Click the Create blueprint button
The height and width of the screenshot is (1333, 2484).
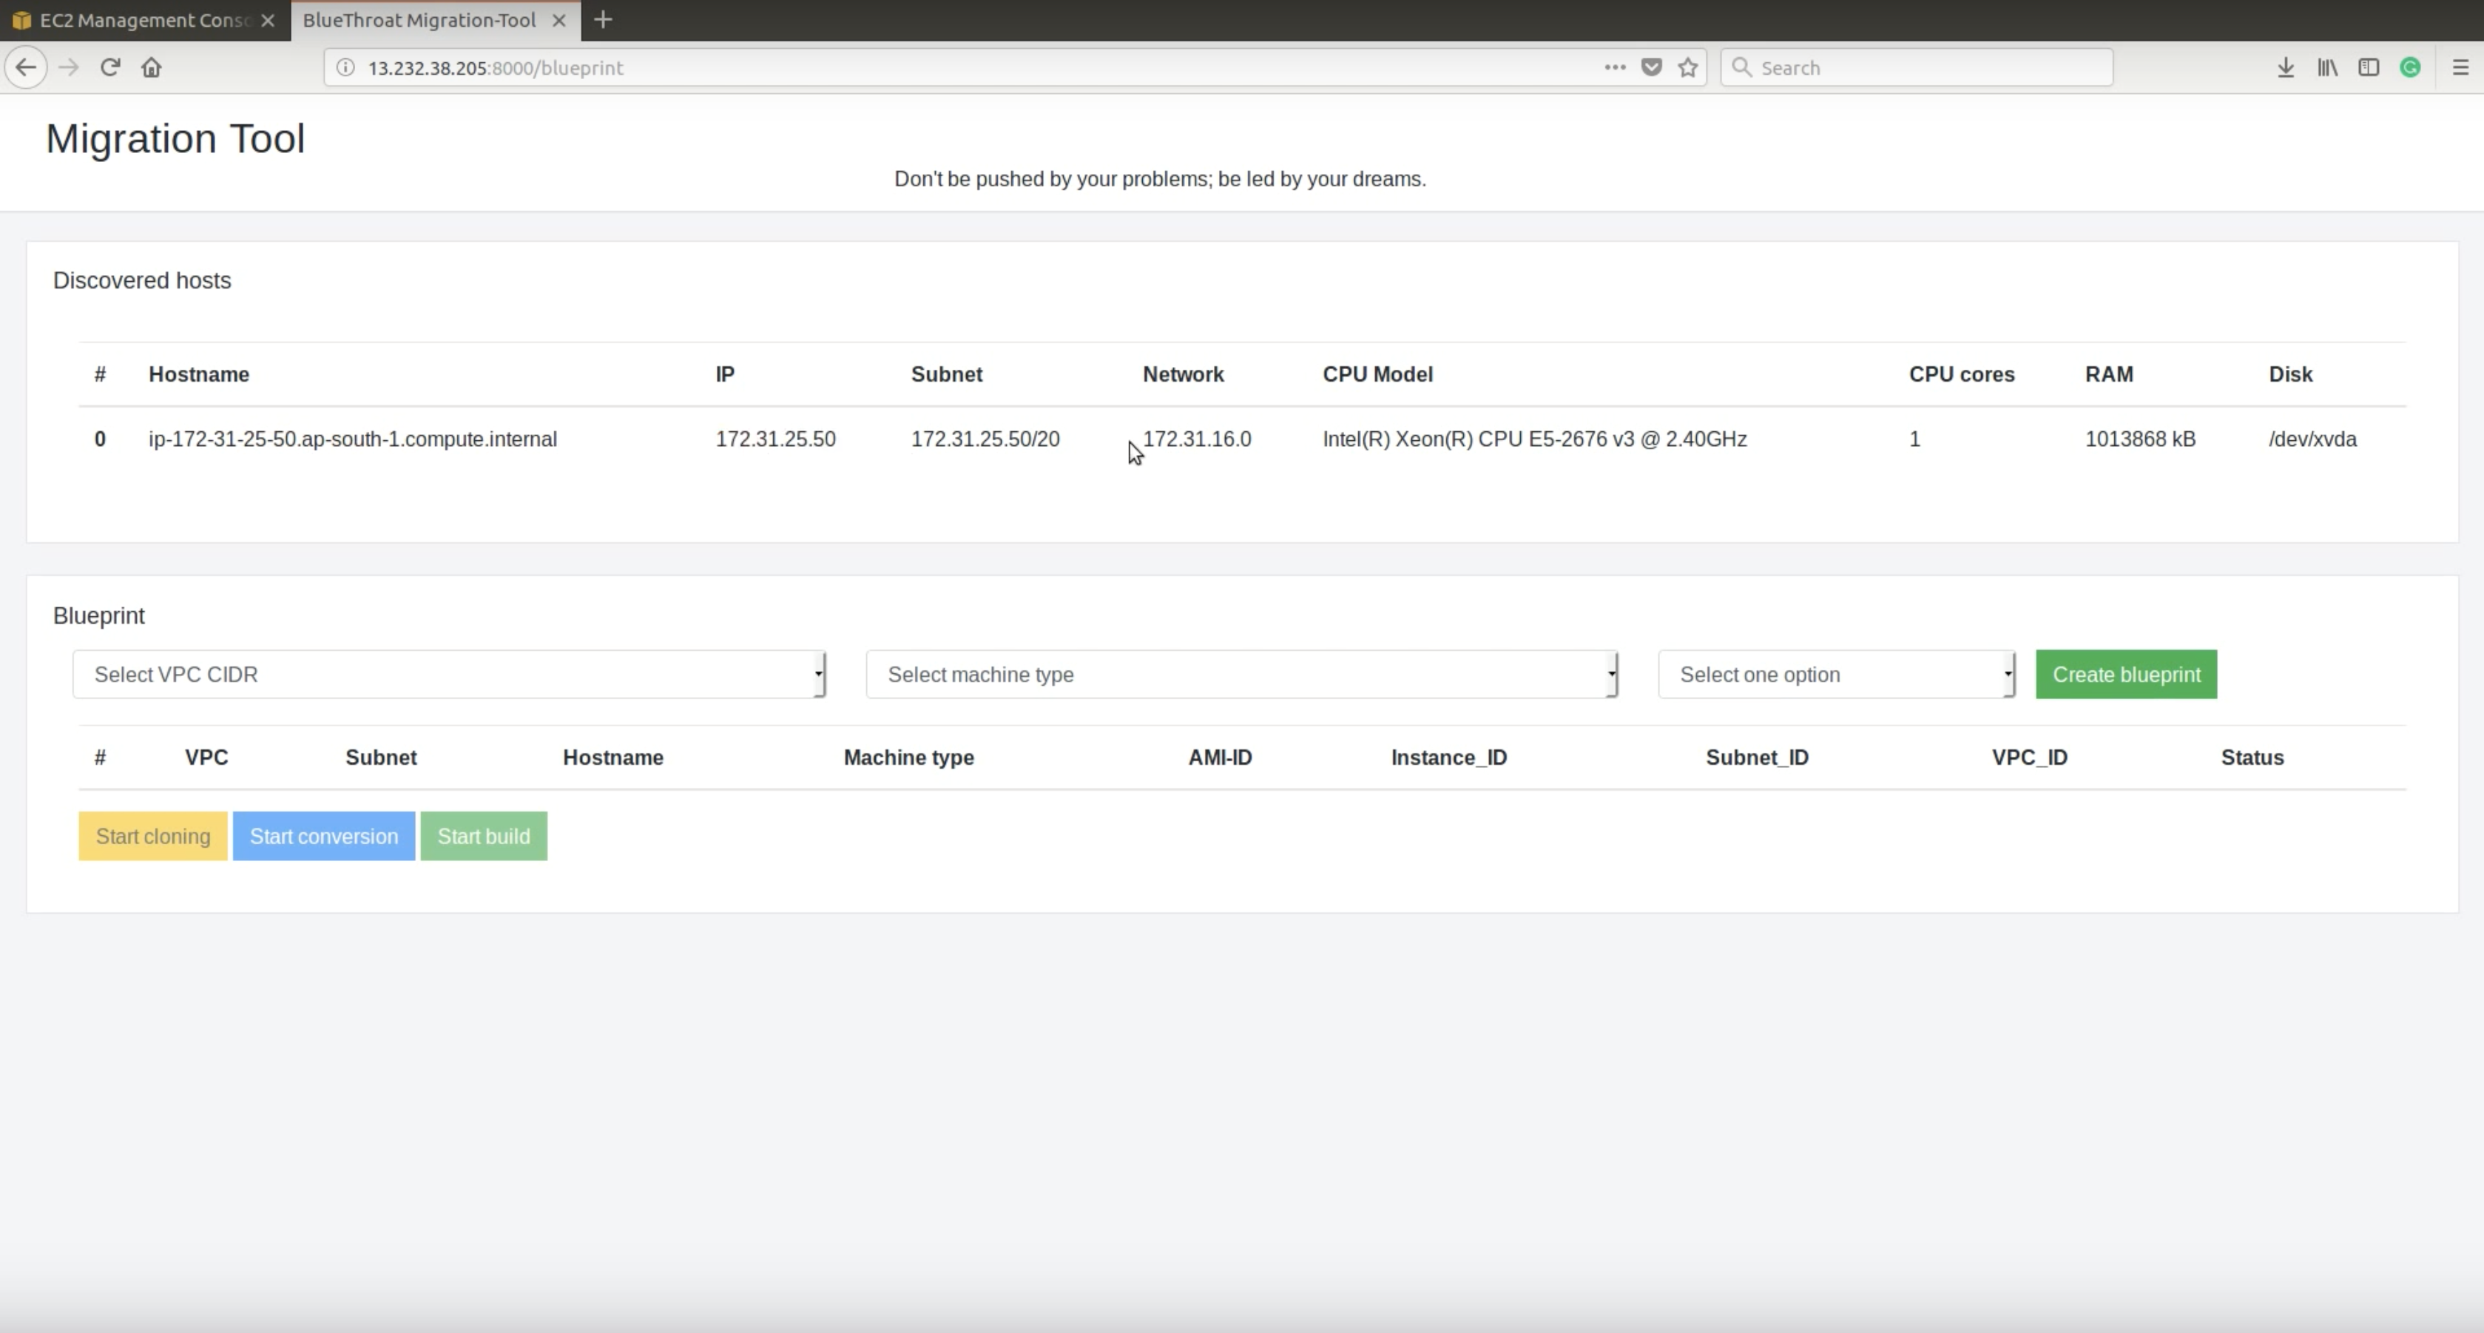pyautogui.click(x=2125, y=674)
